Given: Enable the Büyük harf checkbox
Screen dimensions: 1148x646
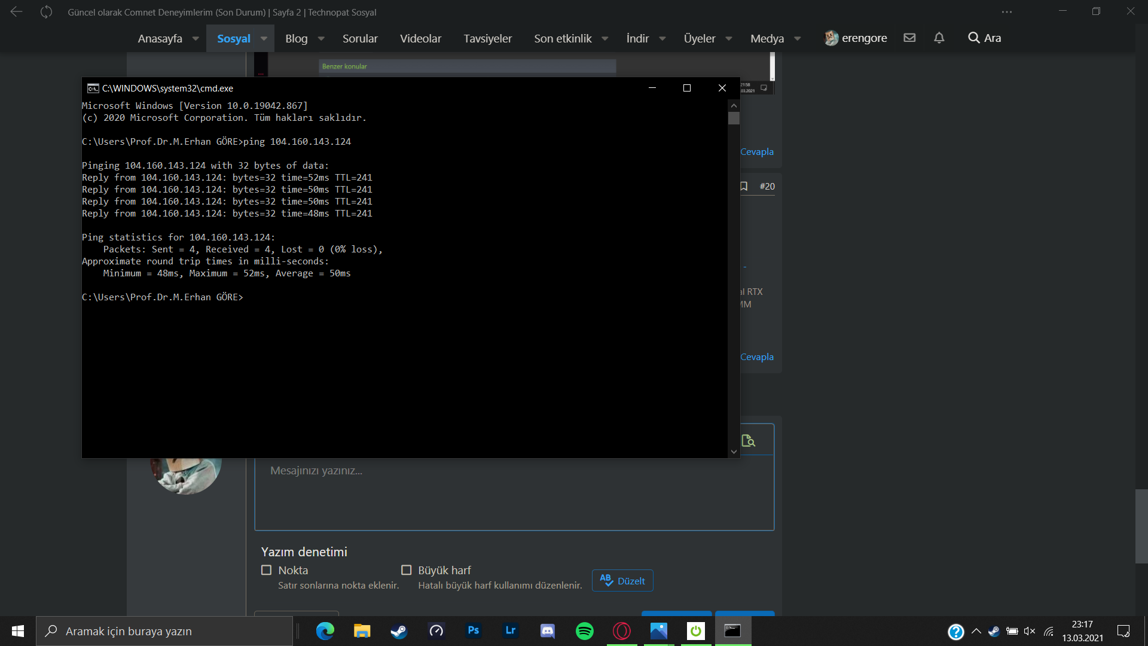Looking at the screenshot, I should (407, 570).
